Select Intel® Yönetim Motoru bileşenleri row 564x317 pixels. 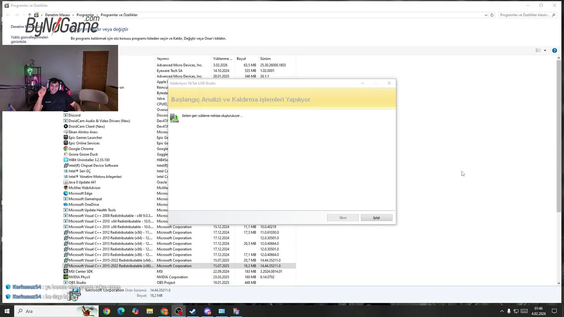(179, 177)
